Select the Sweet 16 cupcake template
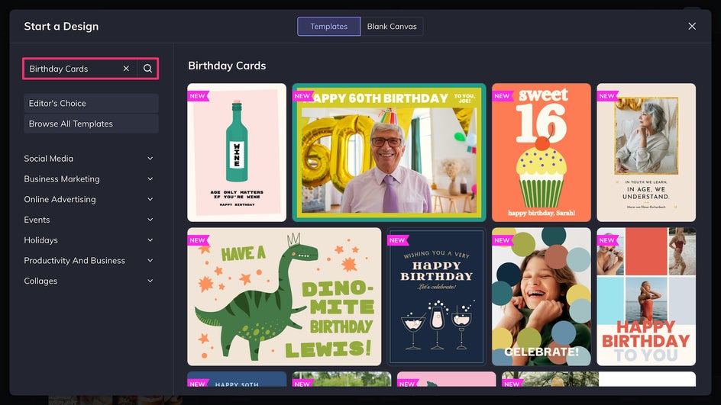 click(x=542, y=153)
